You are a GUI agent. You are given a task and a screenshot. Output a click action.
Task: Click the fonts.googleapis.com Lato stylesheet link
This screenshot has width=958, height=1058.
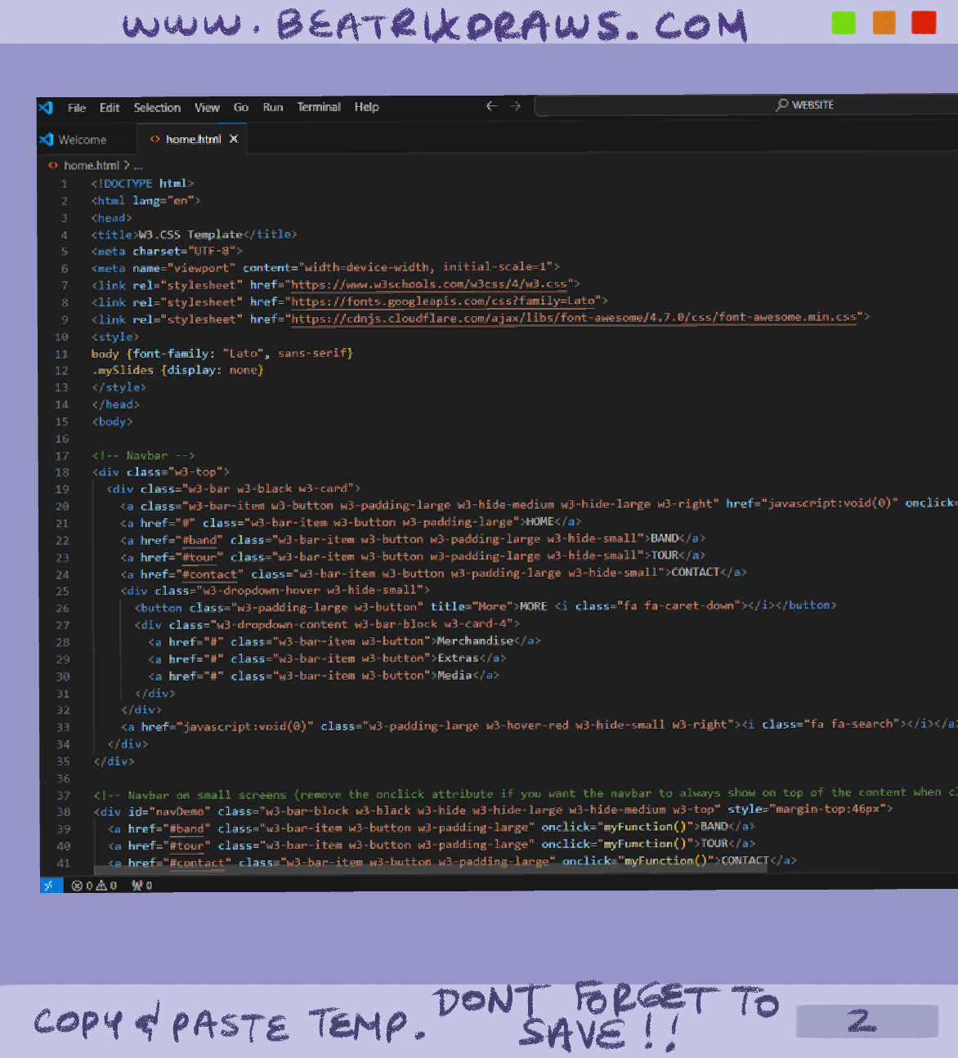[443, 301]
